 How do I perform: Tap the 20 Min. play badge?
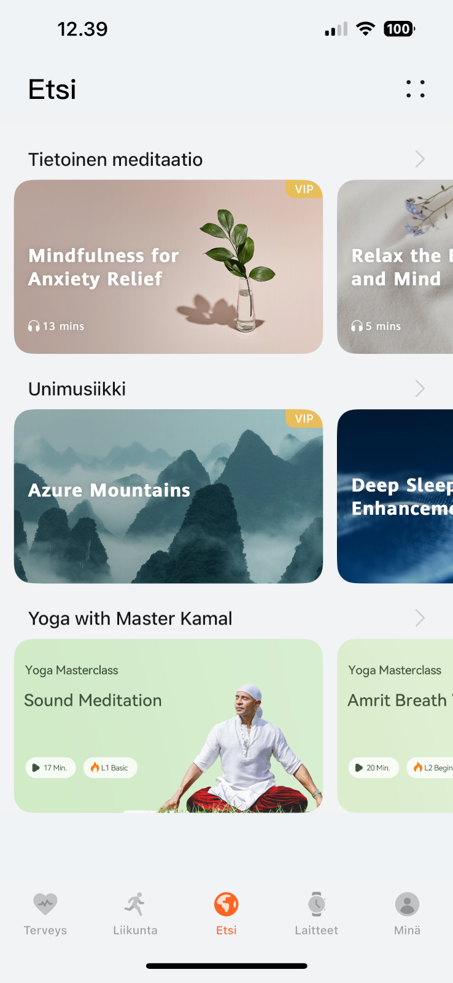tap(374, 767)
